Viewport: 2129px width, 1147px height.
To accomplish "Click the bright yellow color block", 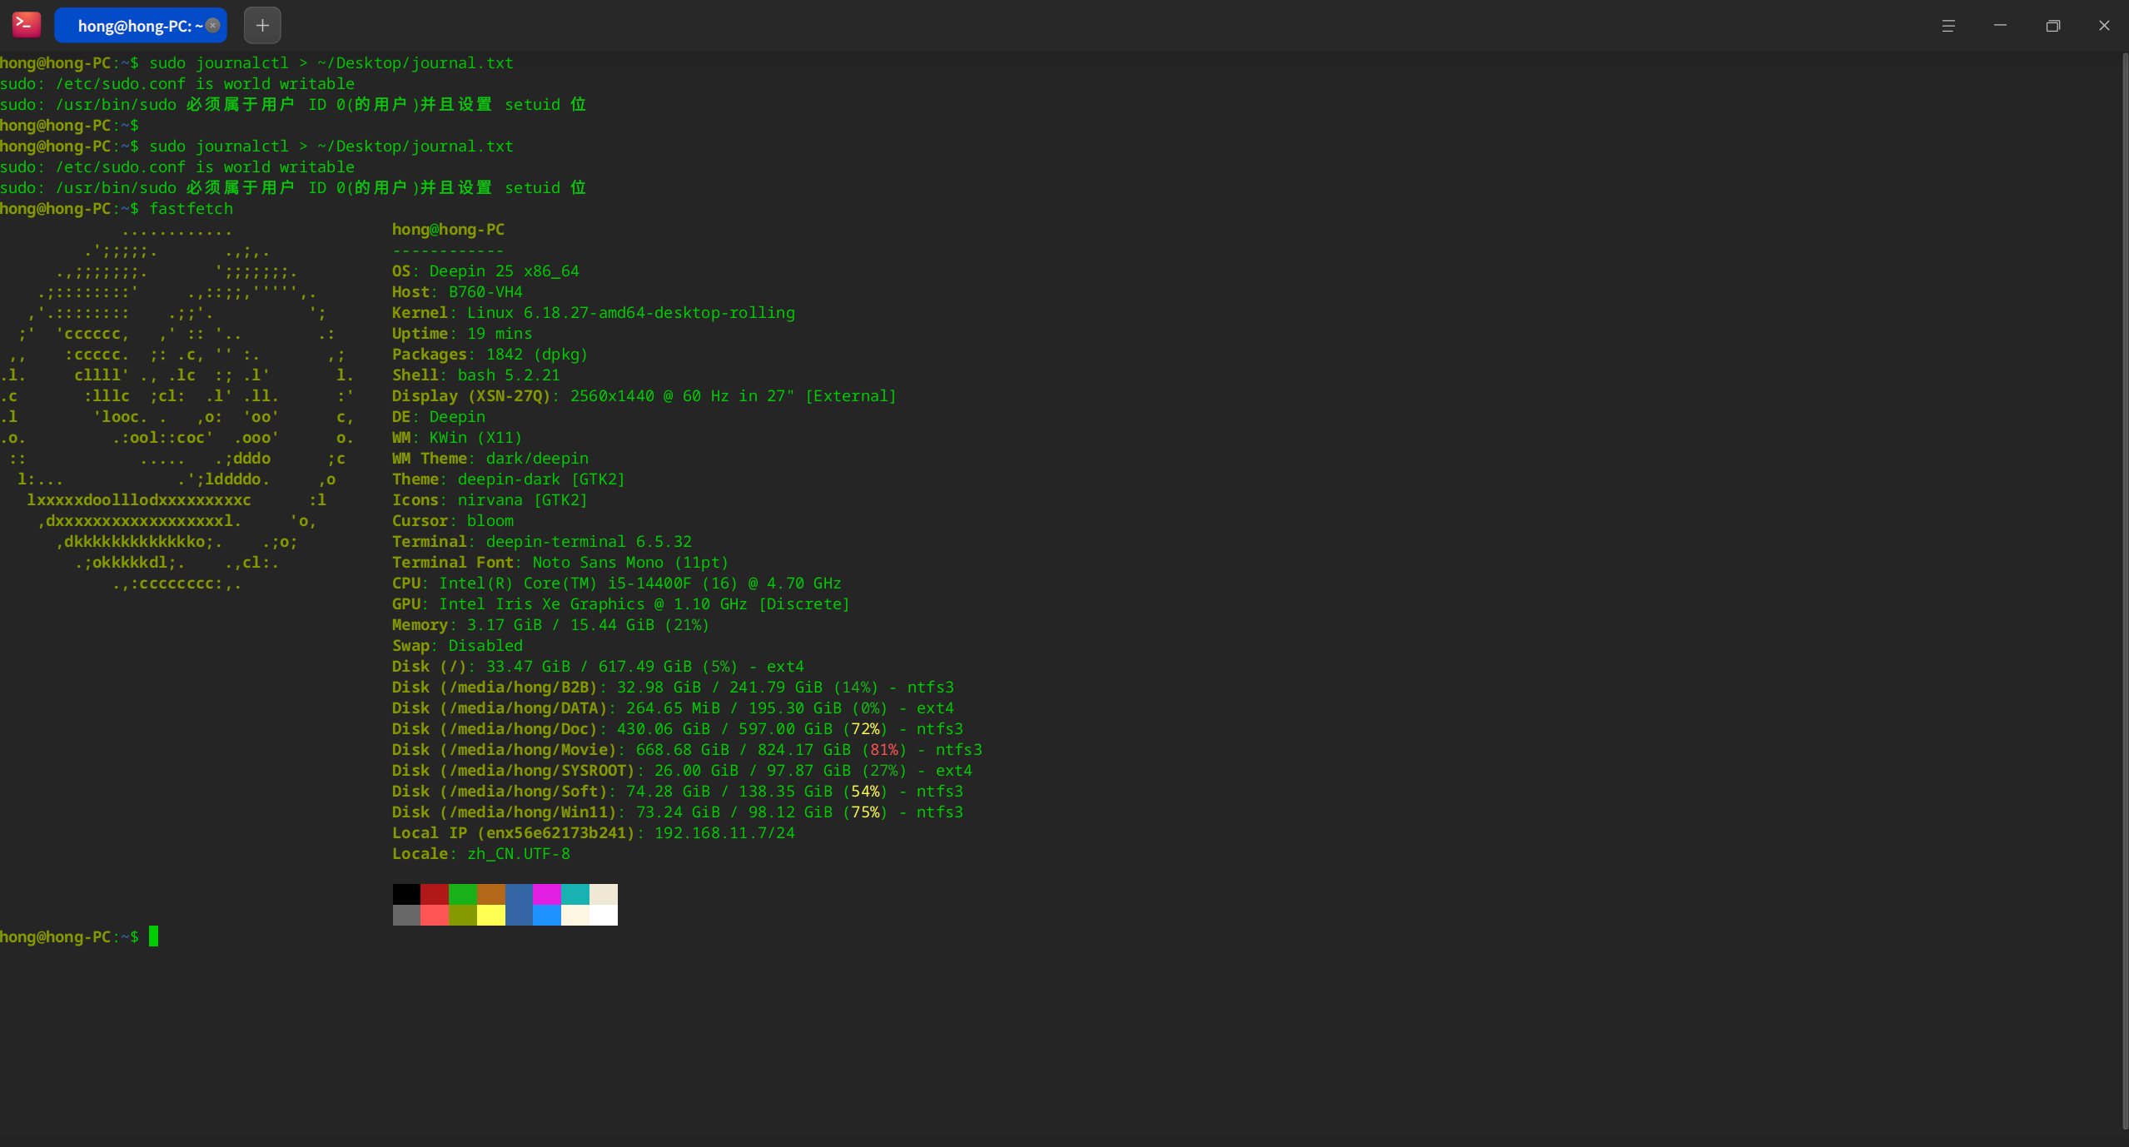I will pyautogui.click(x=491, y=915).
